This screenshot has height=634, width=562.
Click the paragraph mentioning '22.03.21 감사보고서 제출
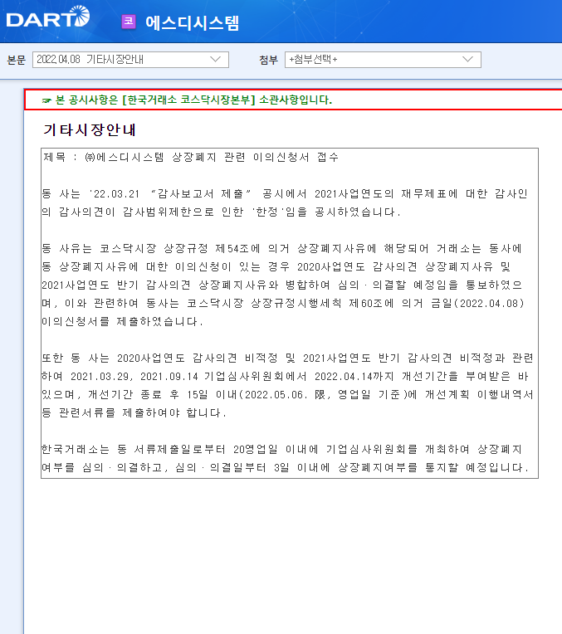(285, 203)
